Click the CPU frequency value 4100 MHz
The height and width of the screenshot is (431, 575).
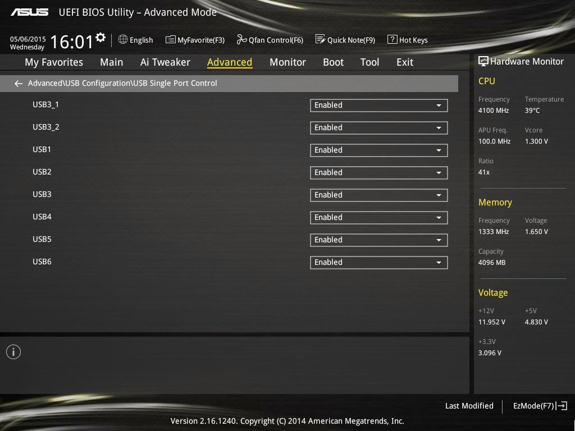493,111
